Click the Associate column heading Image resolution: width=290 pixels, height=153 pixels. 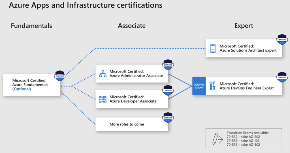(x=132, y=26)
